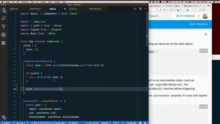Open the File menu
The image size is (220, 124).
point(13,2)
